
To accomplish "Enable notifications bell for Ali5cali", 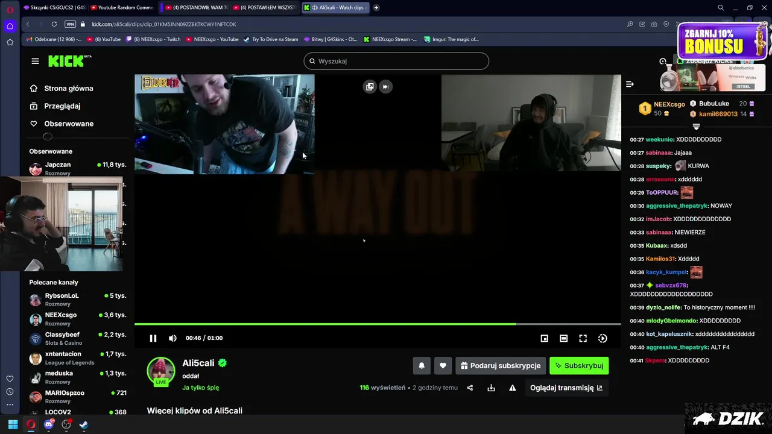I will [x=422, y=365].
